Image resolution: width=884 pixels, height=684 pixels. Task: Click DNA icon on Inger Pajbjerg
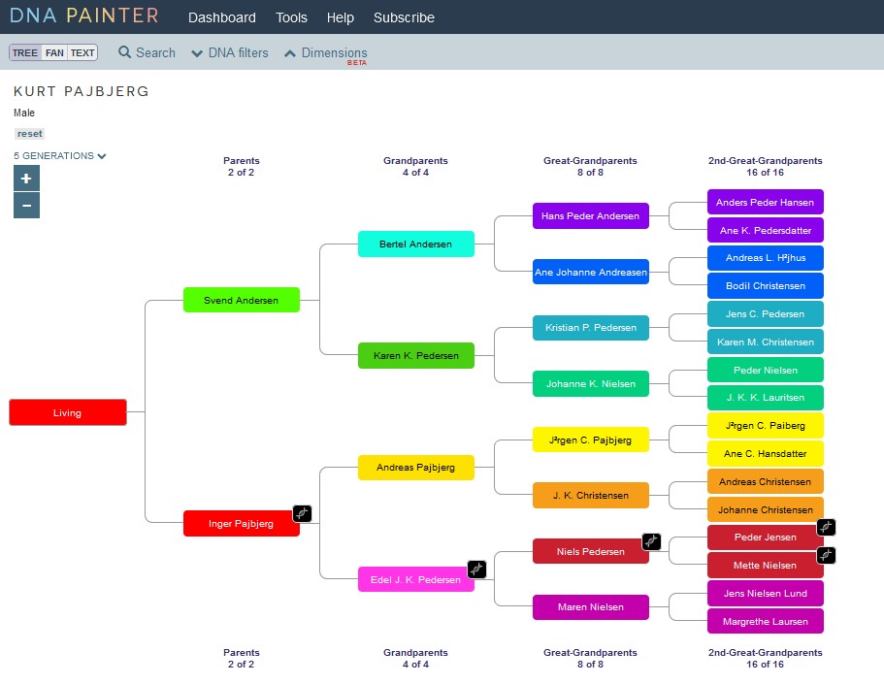tap(302, 513)
